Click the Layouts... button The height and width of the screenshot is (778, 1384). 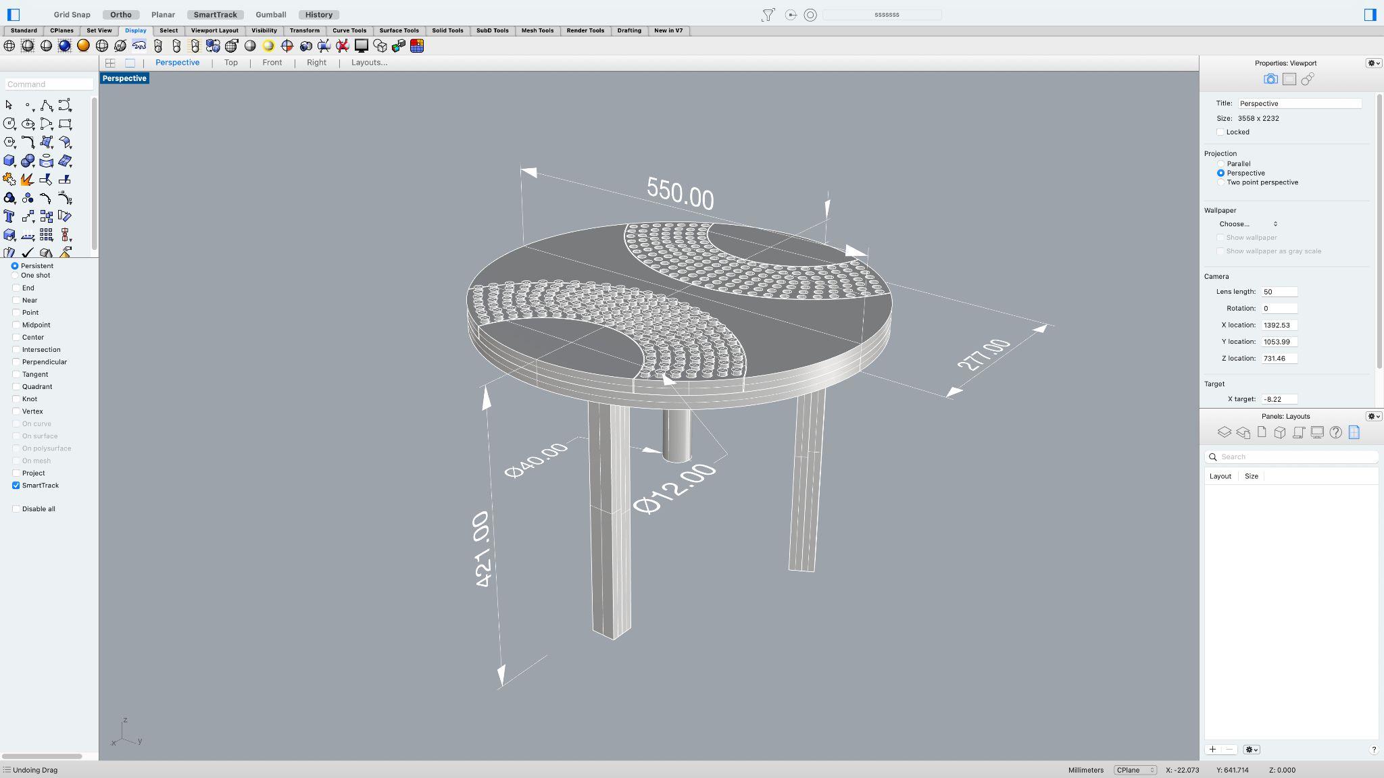point(369,62)
